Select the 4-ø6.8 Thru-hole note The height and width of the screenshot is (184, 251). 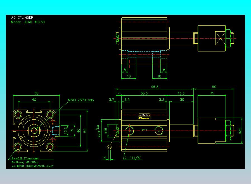(25, 158)
